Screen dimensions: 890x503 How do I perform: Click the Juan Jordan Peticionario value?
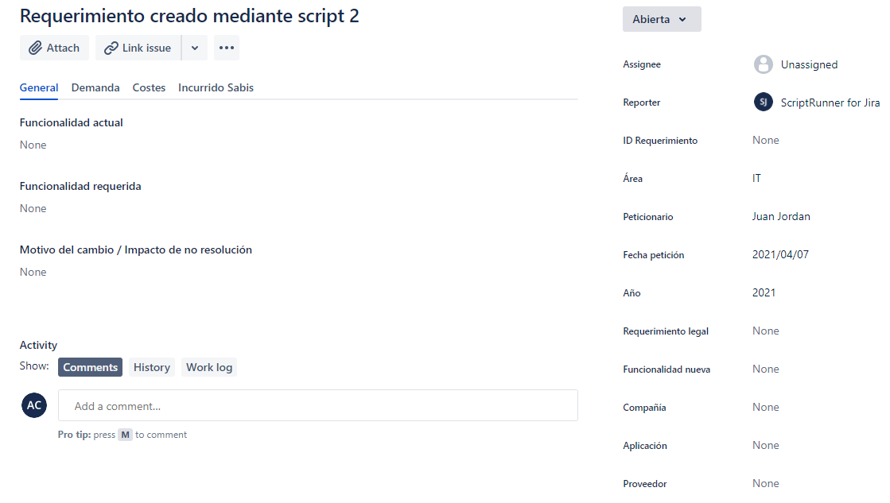coord(781,217)
